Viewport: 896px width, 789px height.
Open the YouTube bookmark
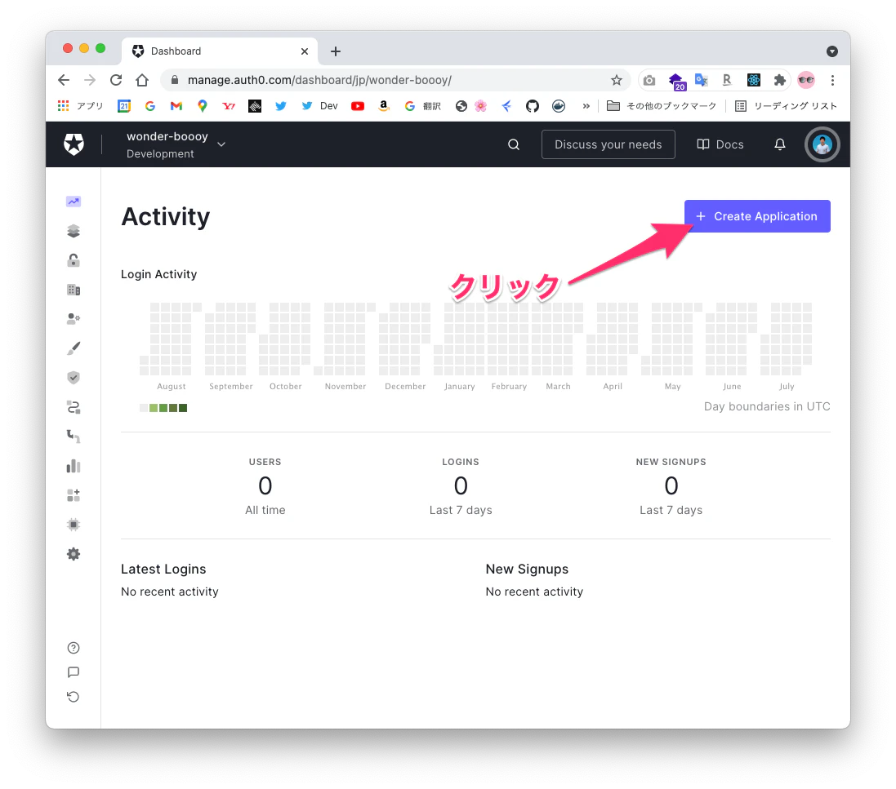[358, 106]
